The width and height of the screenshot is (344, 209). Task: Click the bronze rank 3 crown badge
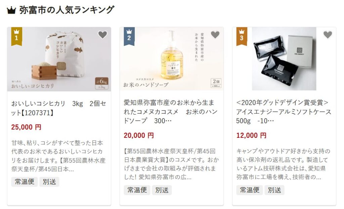(x=242, y=36)
